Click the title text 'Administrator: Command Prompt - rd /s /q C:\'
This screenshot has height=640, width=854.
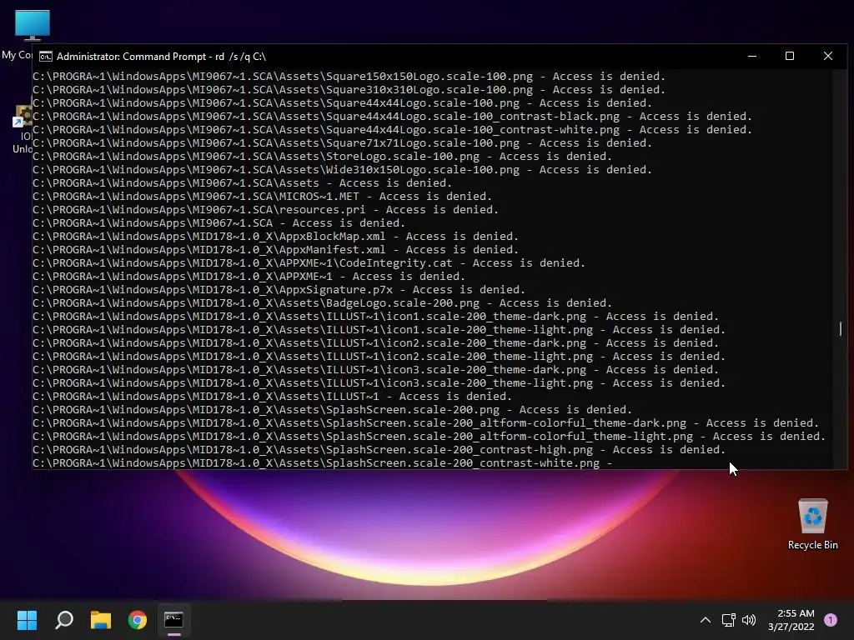coord(161,57)
